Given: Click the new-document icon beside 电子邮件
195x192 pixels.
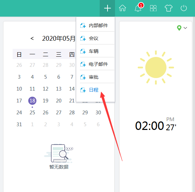Looking at the screenshot, I should [83, 64].
